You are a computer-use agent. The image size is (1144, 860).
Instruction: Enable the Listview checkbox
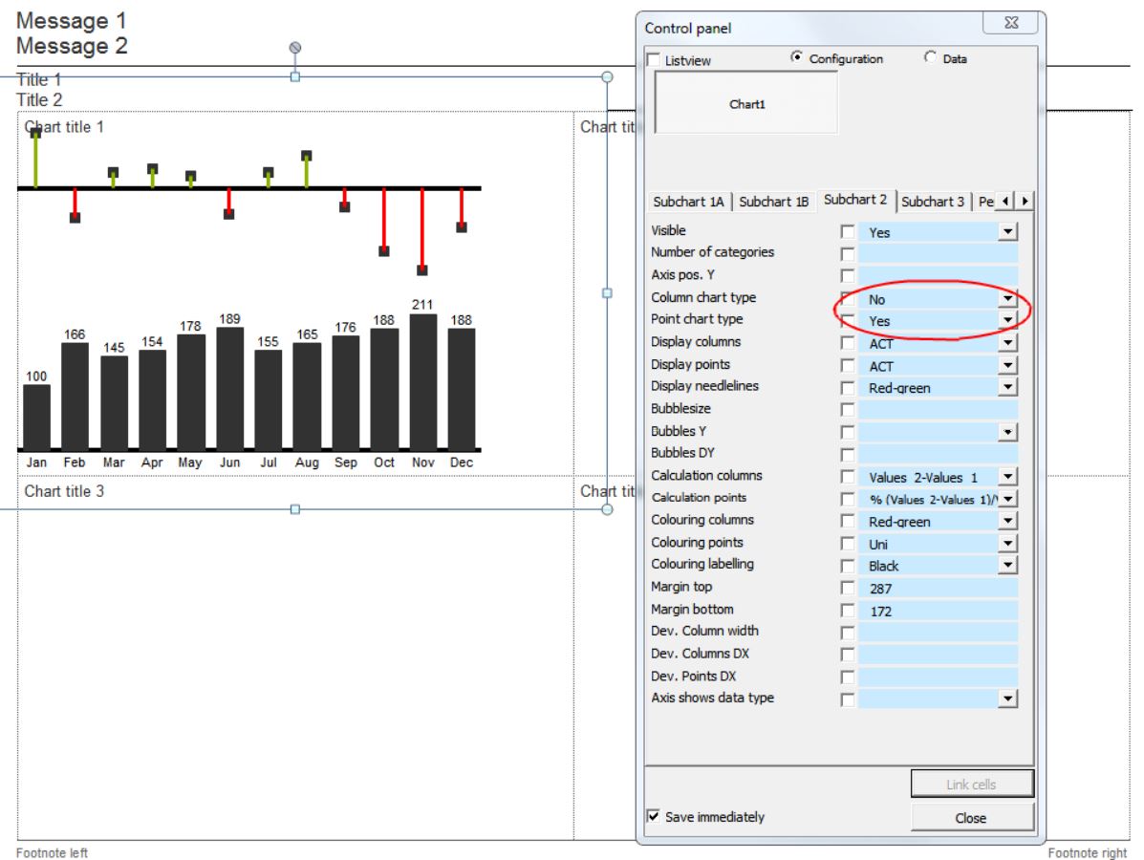coord(653,60)
